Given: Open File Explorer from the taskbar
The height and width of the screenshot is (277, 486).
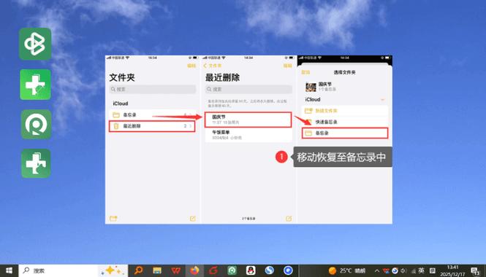Looking at the screenshot, I should (x=157, y=271).
